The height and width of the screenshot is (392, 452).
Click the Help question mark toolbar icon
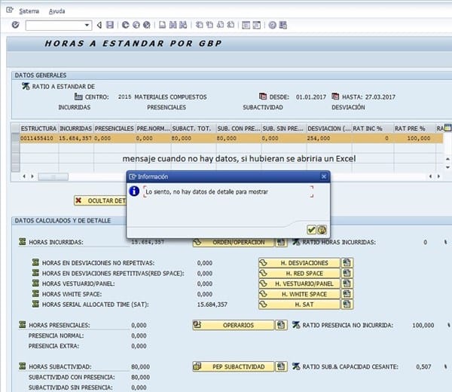click(x=272, y=25)
